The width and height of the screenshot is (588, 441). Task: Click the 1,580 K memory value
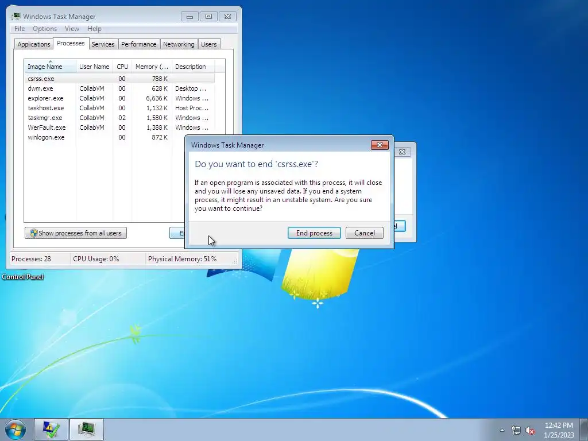click(157, 118)
